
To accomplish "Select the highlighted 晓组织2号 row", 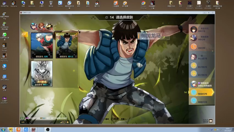I will (202, 92).
